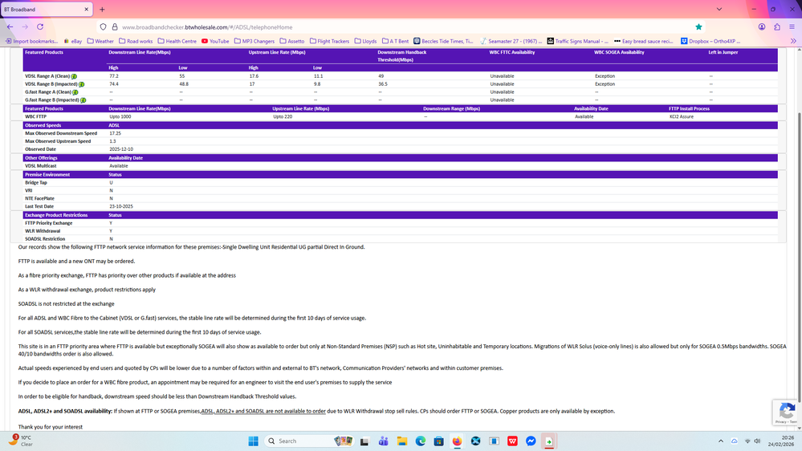This screenshot has width=802, height=451.
Task: Open the Firefox account menu
Action: 762,27
